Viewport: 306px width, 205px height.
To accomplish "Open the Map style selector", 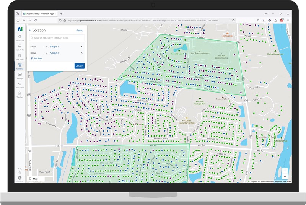I will pos(34,179).
